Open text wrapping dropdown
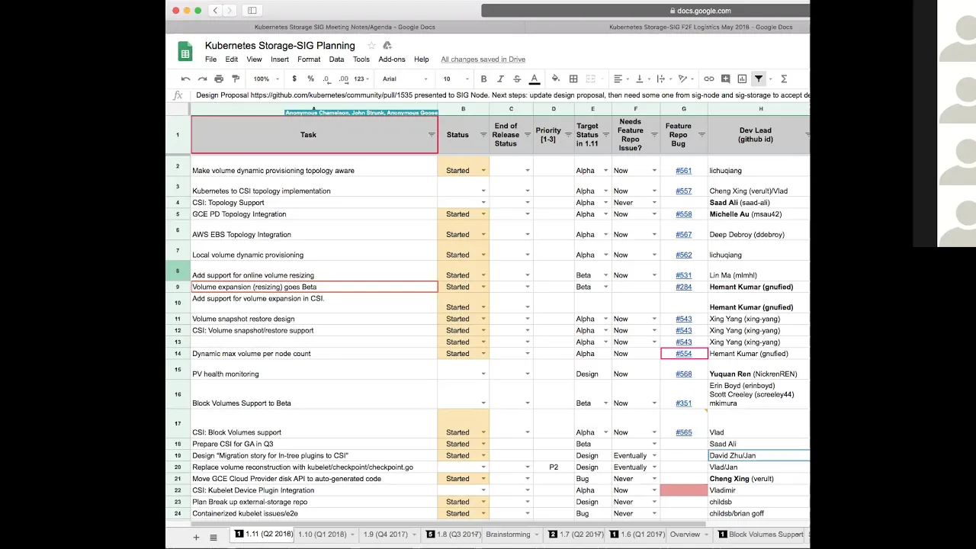 [664, 79]
